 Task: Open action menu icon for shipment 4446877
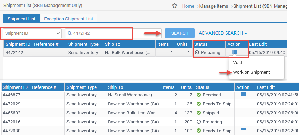[x=244, y=94]
